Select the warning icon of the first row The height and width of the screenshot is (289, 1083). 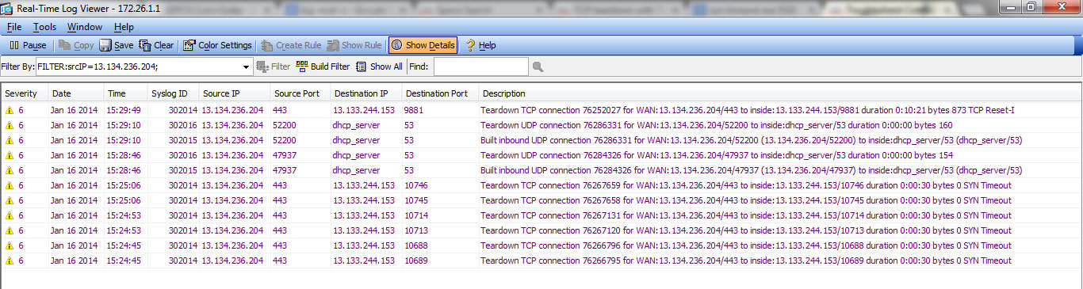pyautogui.click(x=10, y=110)
